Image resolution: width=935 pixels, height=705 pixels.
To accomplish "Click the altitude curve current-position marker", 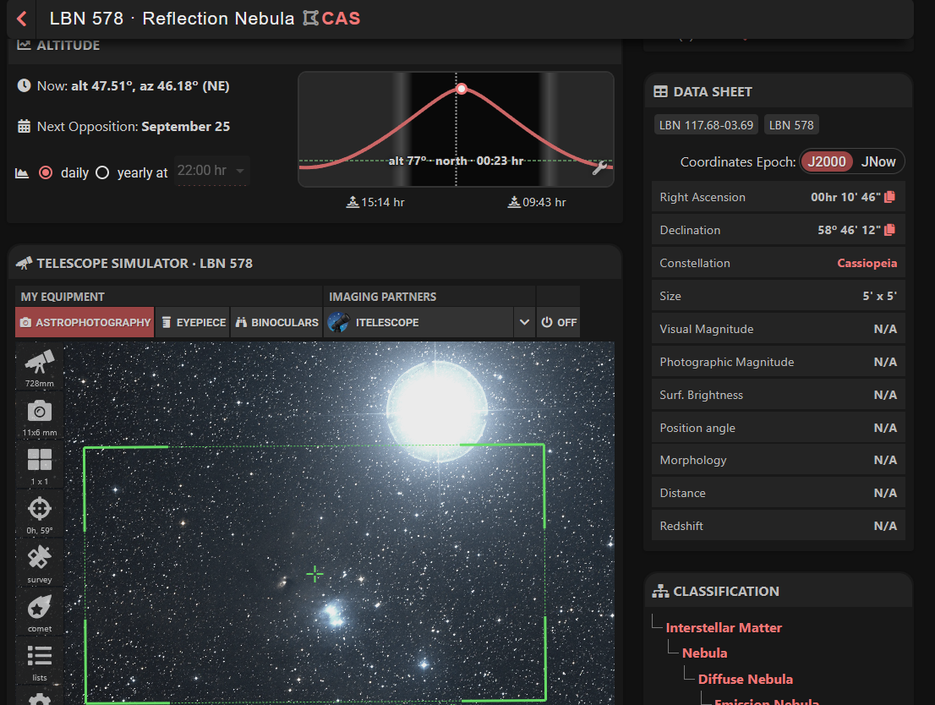I will [x=462, y=89].
